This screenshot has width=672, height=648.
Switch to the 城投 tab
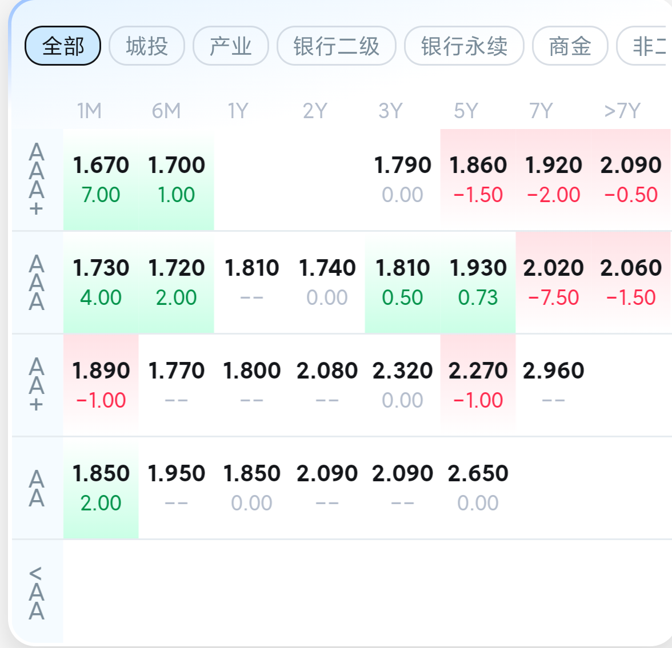pyautogui.click(x=147, y=46)
